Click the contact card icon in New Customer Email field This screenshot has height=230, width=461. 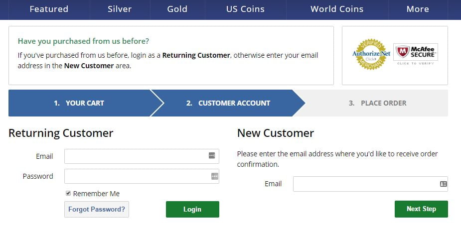click(x=444, y=184)
